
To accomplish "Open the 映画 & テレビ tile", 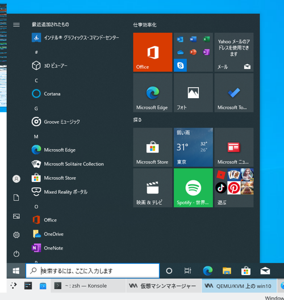I will [153, 188].
